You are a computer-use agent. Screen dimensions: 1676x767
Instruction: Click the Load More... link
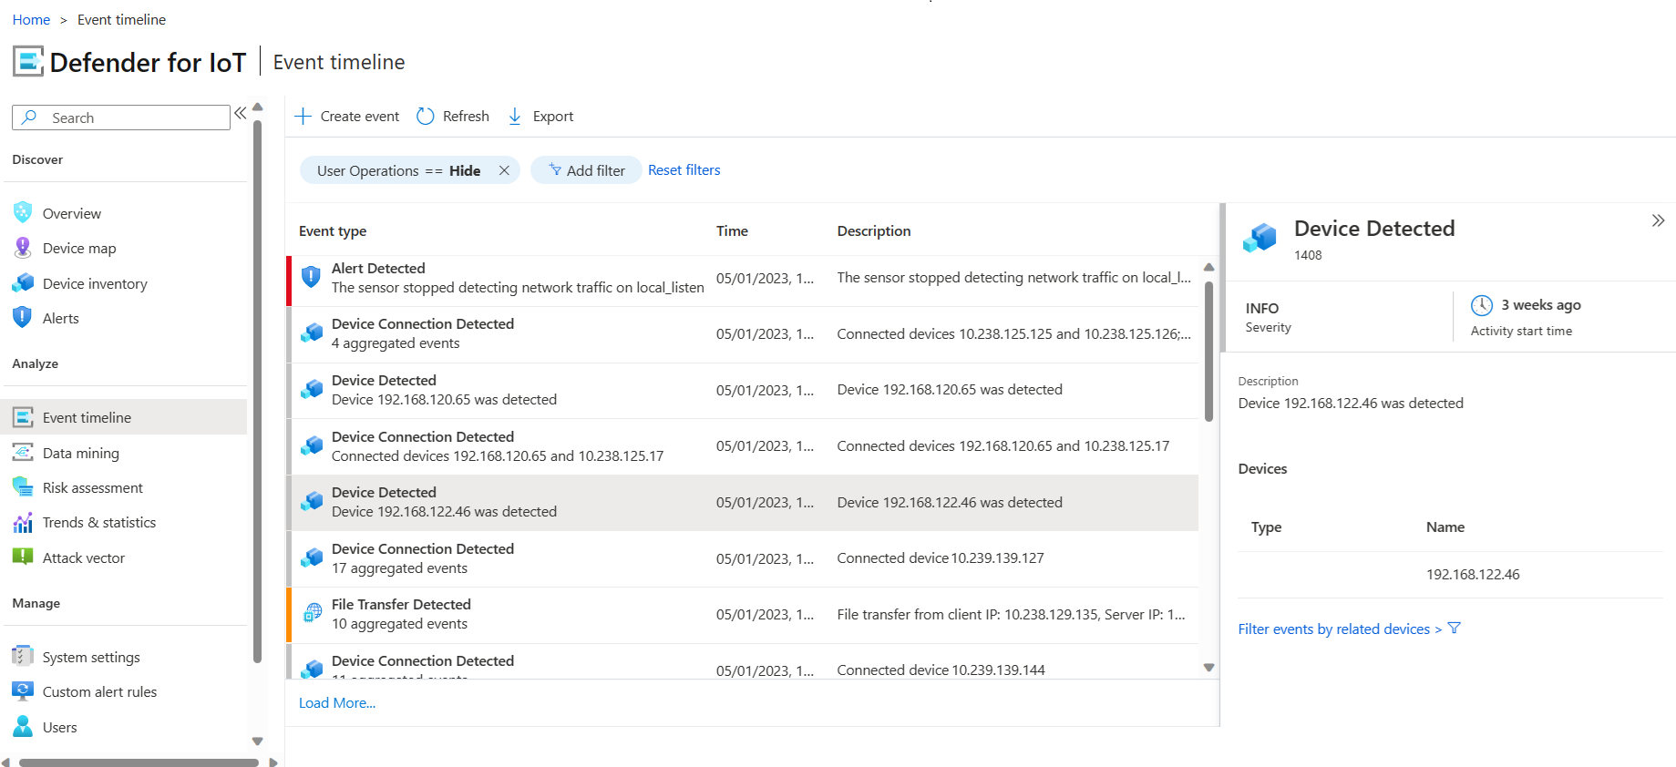pyautogui.click(x=337, y=703)
